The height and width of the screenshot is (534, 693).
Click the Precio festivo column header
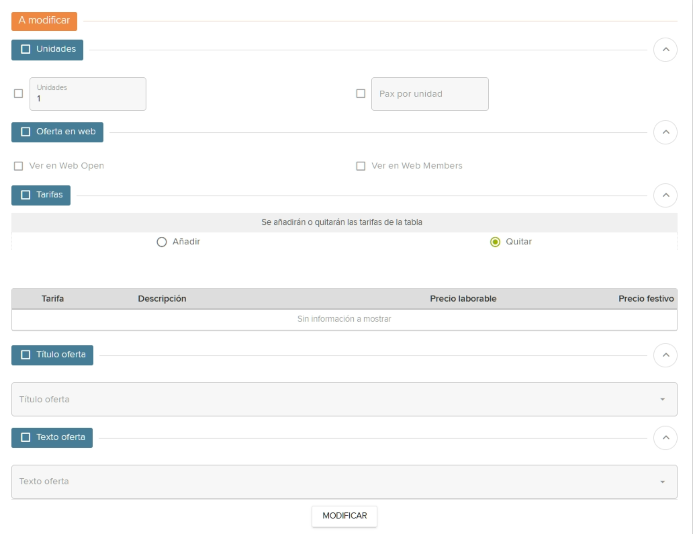click(x=646, y=299)
